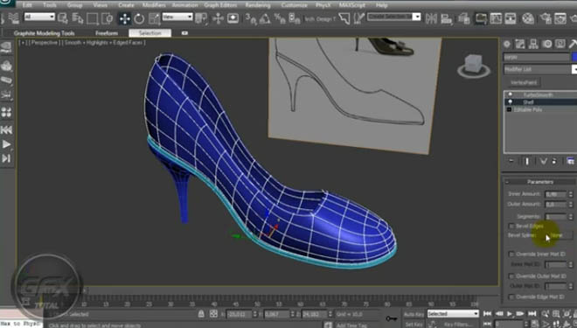Check Override Inner Mat ID
The image size is (577, 328).
point(511,254)
